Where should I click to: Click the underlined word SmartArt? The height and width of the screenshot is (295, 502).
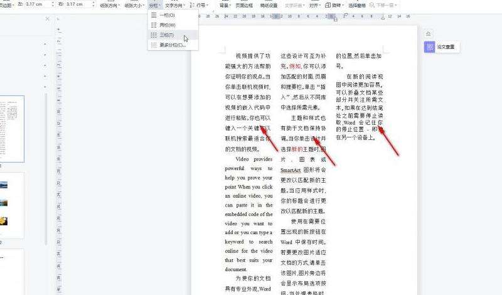(x=291, y=170)
